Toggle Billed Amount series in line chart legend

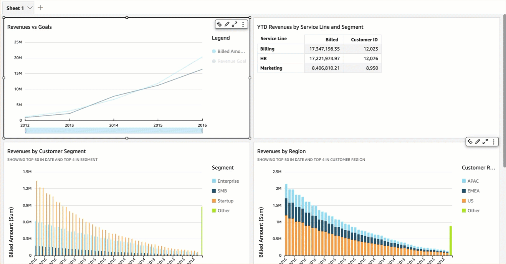(231, 51)
